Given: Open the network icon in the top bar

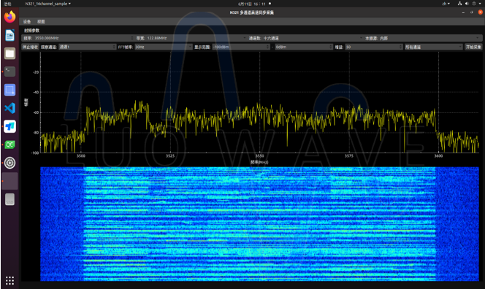Looking at the screenshot, I should point(459,4).
